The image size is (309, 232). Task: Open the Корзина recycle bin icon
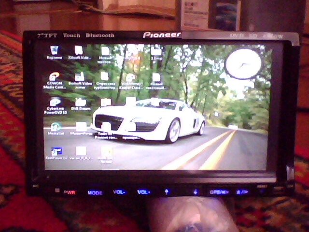tap(54, 51)
